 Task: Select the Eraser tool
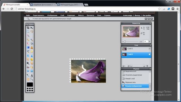click(x=28, y=44)
